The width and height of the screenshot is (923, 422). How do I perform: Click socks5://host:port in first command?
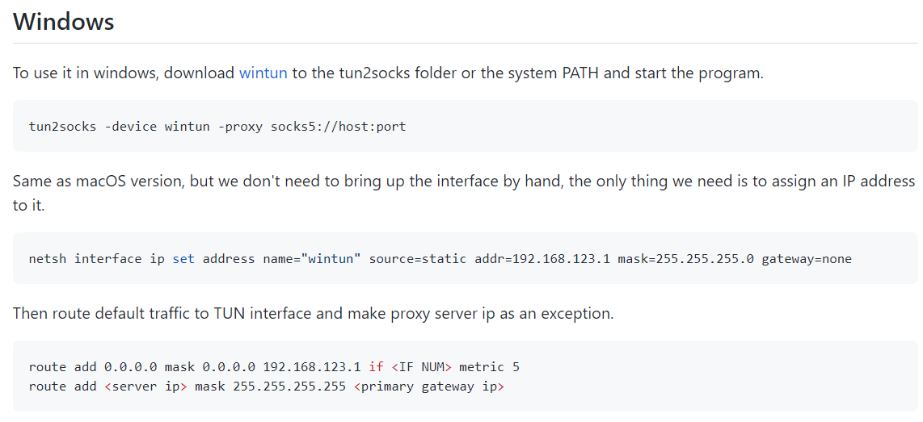click(339, 127)
